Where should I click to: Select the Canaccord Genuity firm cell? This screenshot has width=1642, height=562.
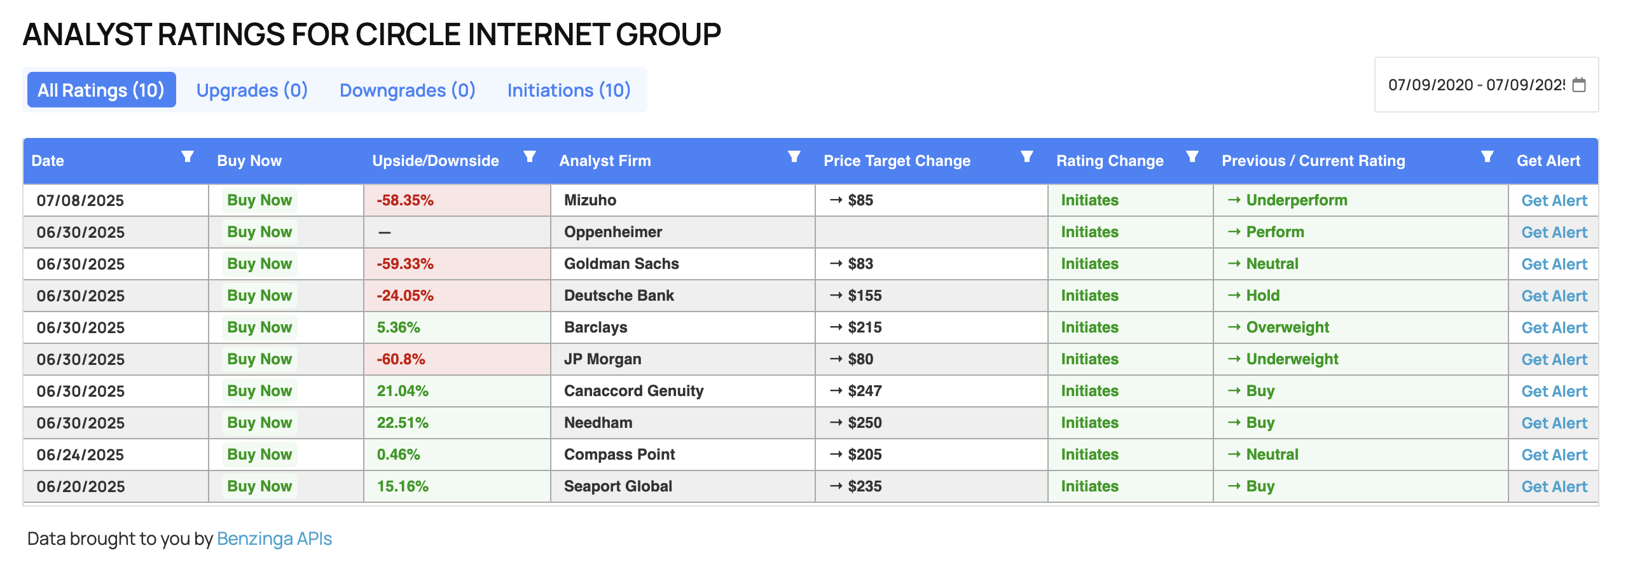click(682, 391)
